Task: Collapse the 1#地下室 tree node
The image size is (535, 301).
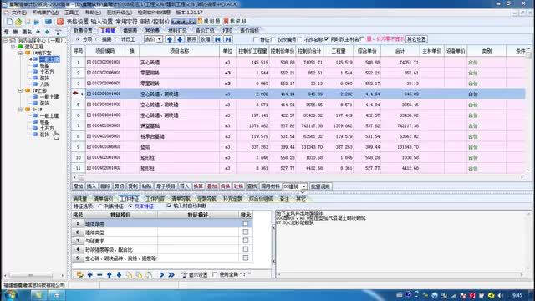Action: tap(20, 53)
